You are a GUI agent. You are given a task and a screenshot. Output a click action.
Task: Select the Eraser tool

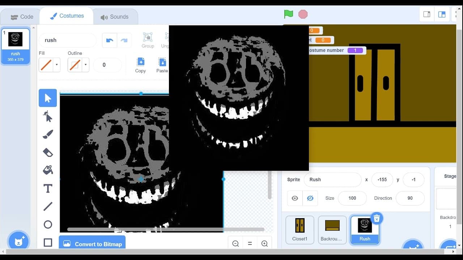(x=48, y=152)
